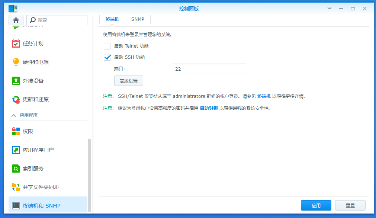Select 外接设备 in the sidebar
Image resolution: width=376 pixels, height=218 pixels.
click(x=33, y=81)
